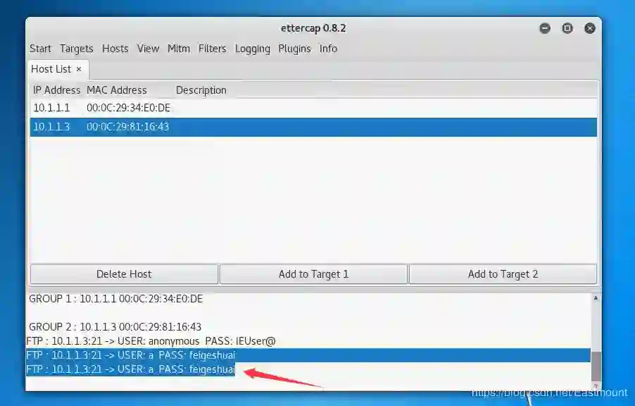635x406 pixels.
Task: Click Add to Target 1
Action: coord(313,274)
